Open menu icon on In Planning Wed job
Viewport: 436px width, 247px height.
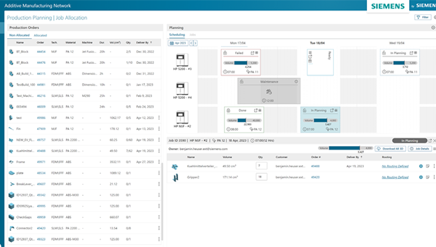pyautogui.click(x=416, y=53)
